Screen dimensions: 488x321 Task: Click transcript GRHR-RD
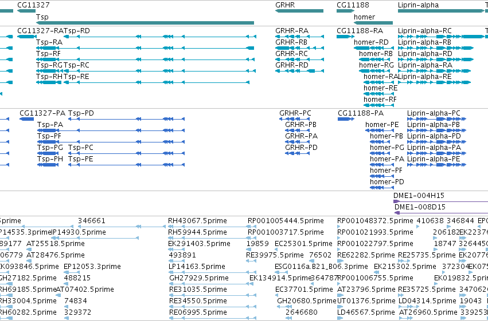point(292,65)
